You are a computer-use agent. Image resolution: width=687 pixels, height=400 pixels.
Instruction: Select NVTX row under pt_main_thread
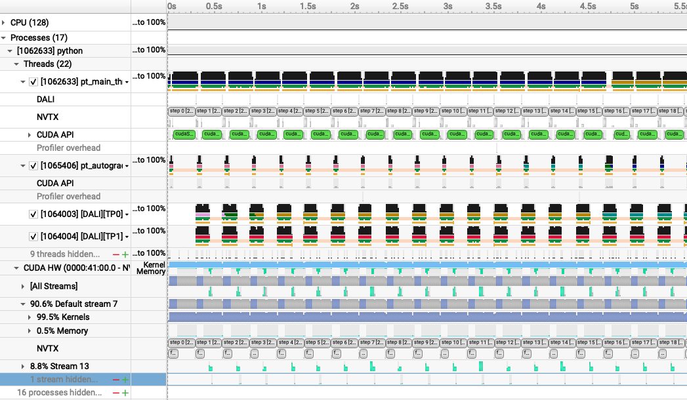[x=47, y=117]
